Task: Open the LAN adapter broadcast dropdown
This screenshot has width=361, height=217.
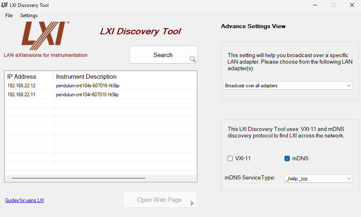Action: tap(288, 86)
